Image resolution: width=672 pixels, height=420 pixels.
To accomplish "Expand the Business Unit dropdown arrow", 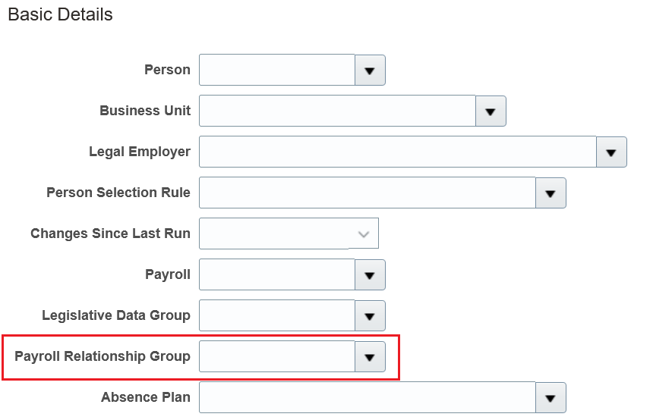I will coord(491,111).
